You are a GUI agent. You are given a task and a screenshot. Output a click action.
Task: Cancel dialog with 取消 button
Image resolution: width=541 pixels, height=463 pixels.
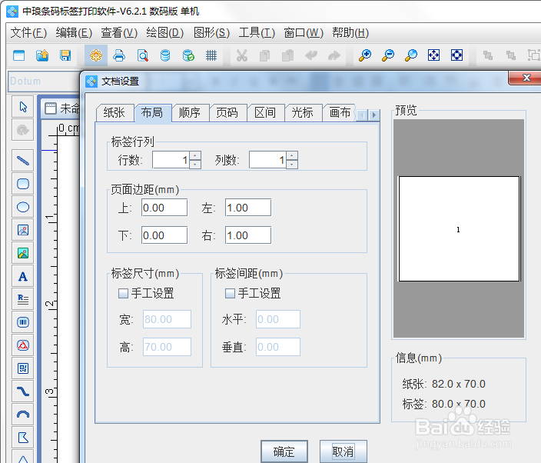pos(343,451)
